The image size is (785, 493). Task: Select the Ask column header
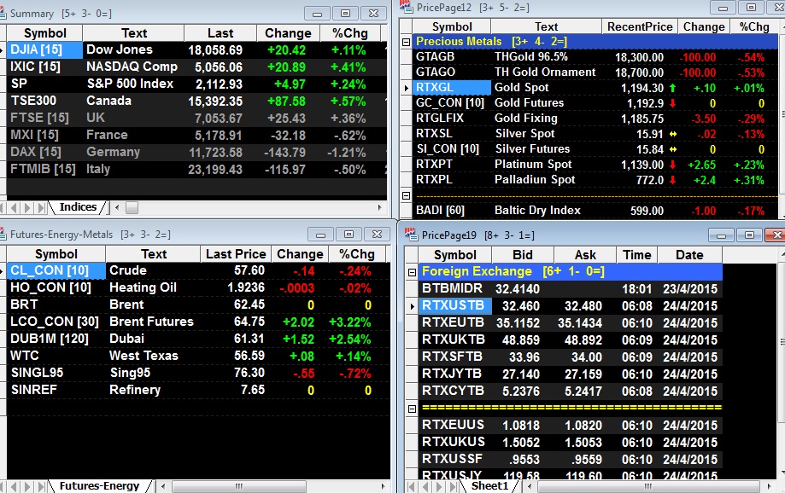tap(585, 255)
